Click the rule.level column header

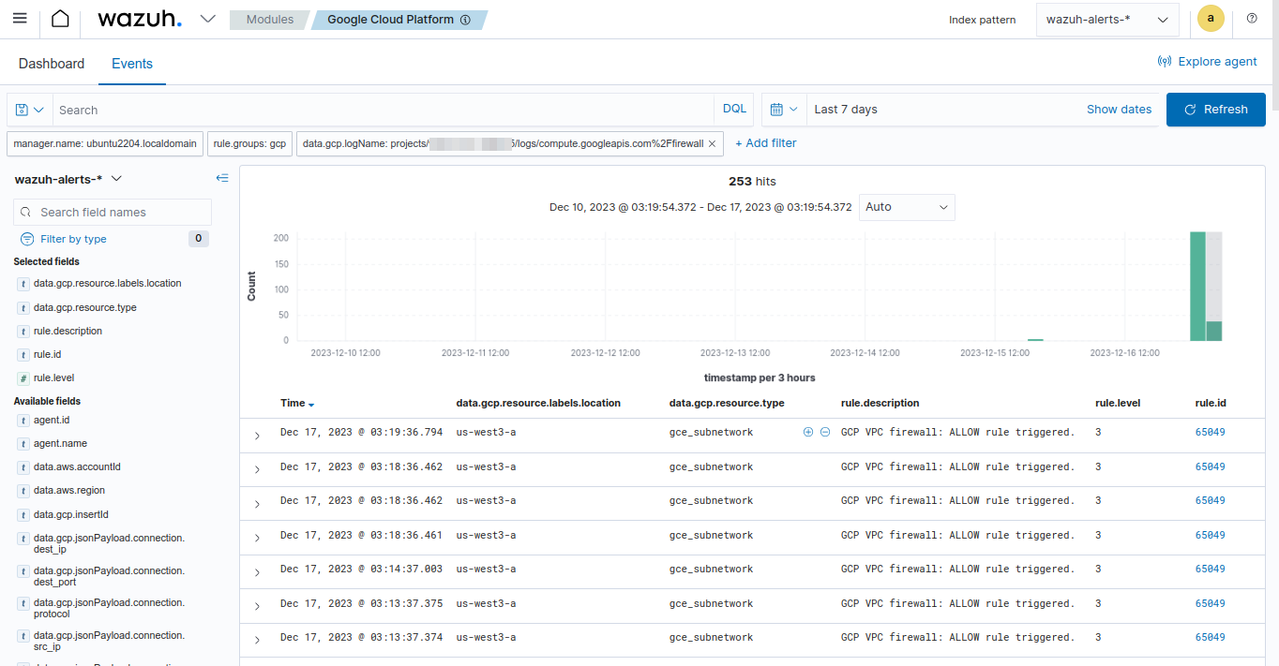coord(1118,403)
